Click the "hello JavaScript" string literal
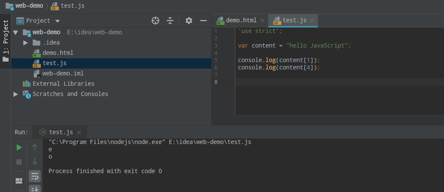 [317, 45]
